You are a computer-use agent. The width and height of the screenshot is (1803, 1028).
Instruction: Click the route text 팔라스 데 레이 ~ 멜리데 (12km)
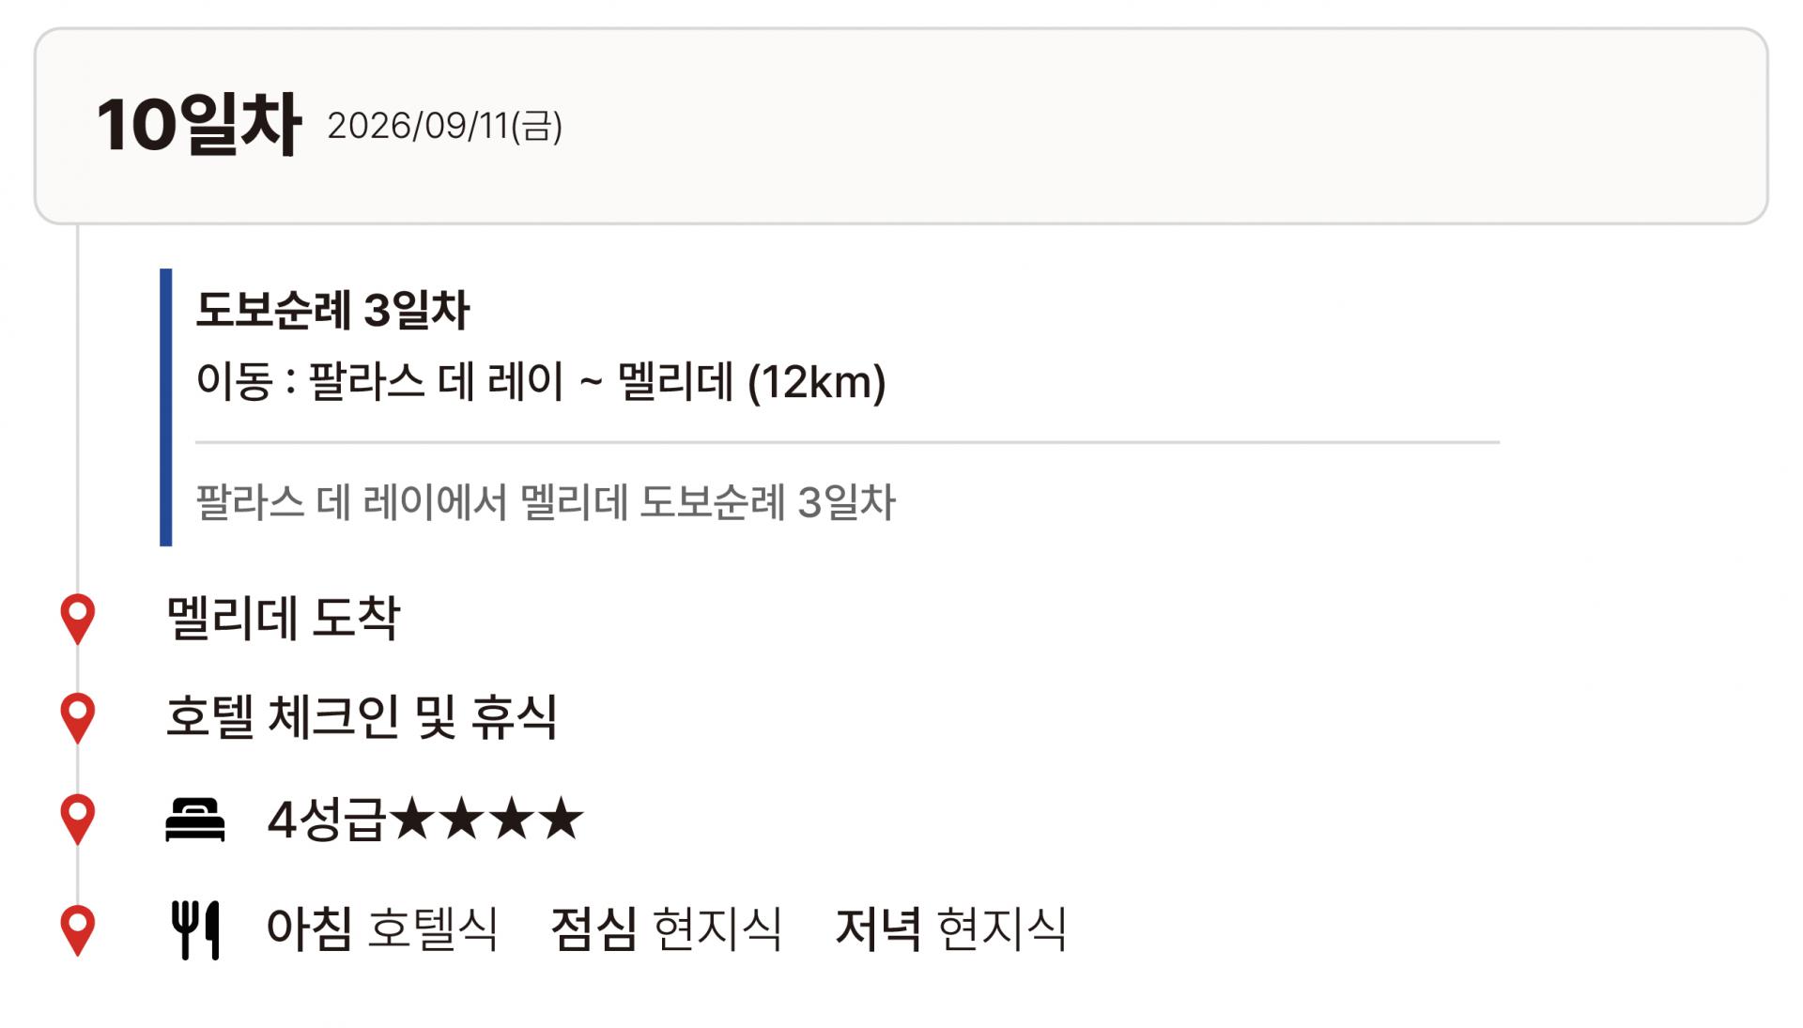tap(540, 382)
